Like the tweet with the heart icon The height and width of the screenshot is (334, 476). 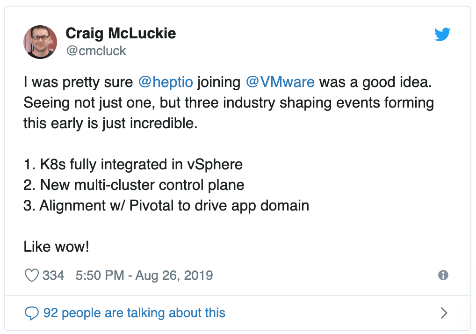(x=32, y=276)
